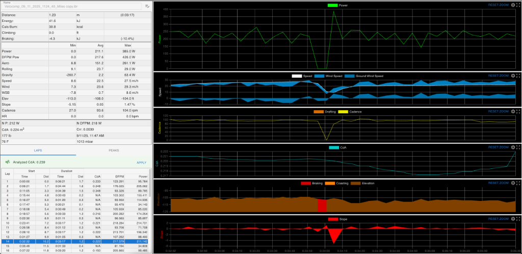The image size is (522, 254).
Task: Select lap 3 row starting 0:11:05
Action: 76,190
